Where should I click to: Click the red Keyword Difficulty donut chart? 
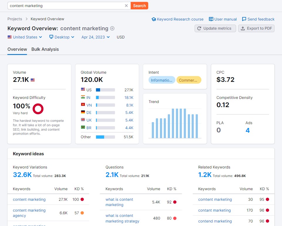[38, 109]
